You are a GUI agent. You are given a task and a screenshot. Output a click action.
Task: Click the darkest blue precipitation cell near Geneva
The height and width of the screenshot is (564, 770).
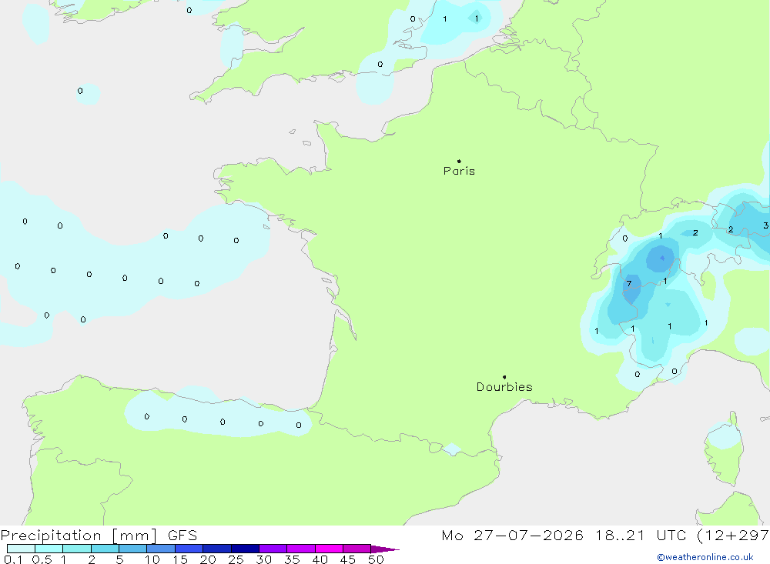point(662,259)
